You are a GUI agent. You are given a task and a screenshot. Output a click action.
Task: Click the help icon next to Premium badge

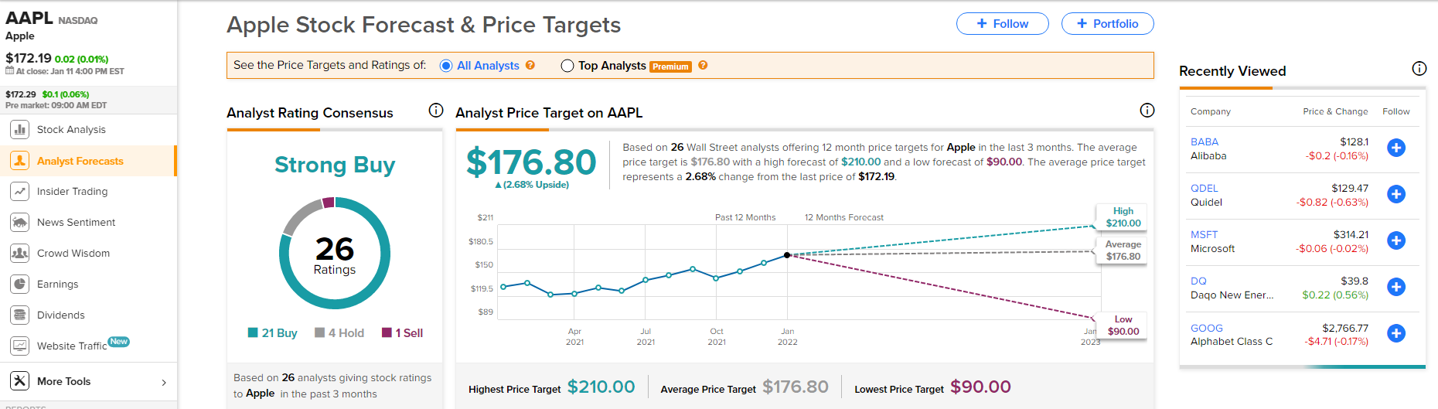[x=703, y=65]
